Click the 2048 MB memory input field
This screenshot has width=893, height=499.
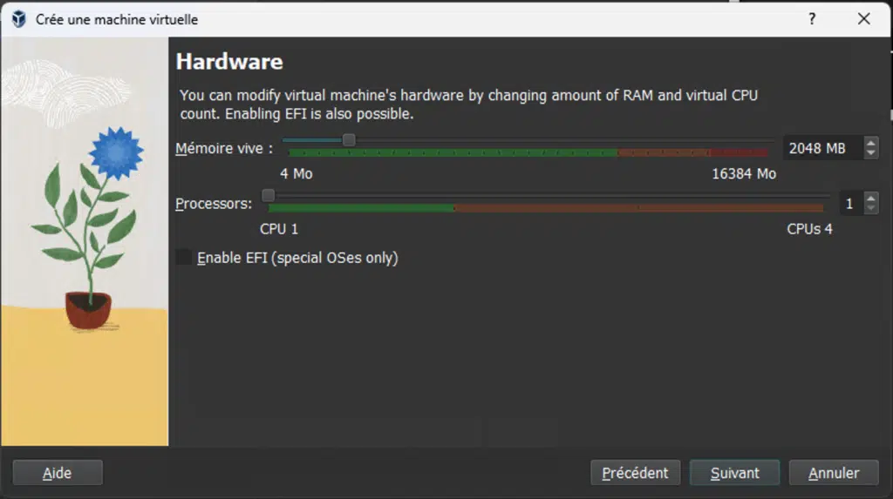(823, 148)
